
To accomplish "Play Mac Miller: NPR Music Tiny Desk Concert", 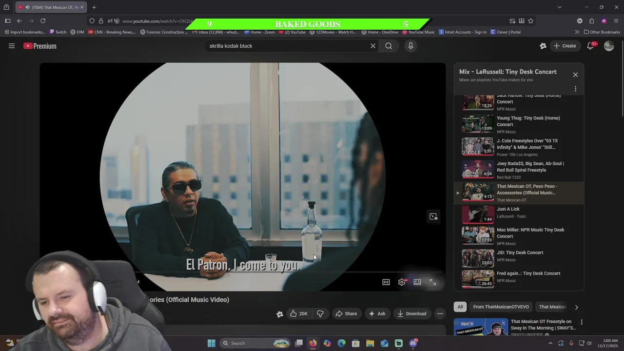I will (x=519, y=236).
